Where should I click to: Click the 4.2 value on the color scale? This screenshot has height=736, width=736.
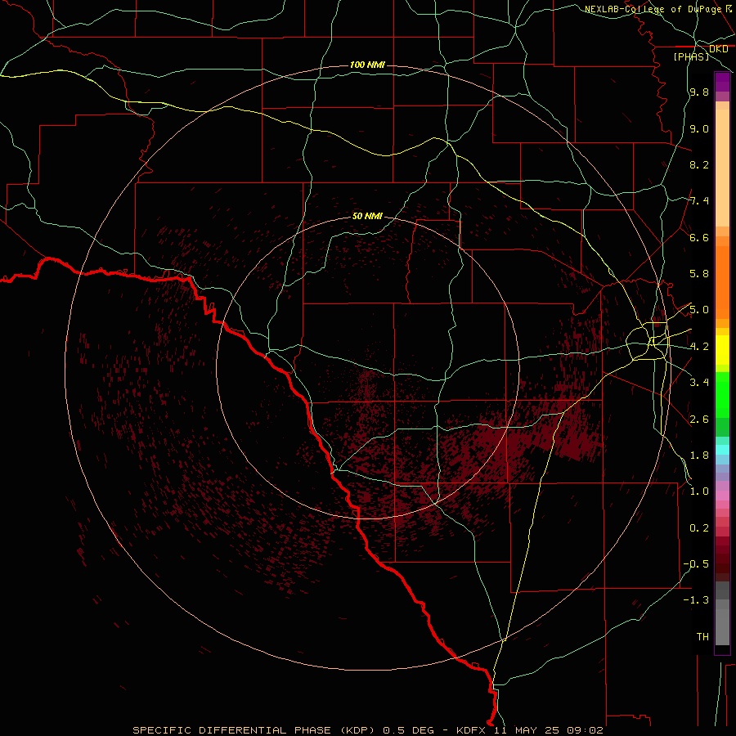[699, 347]
